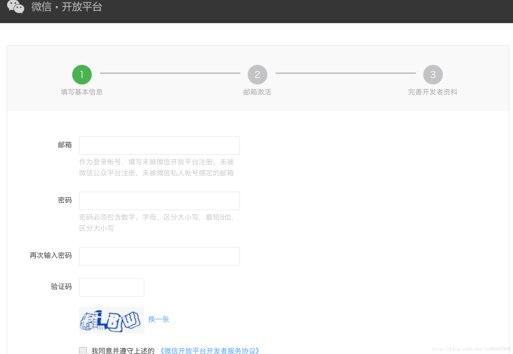Focus the 验证码 captcha input field
The image size is (513, 354).
(112, 287)
